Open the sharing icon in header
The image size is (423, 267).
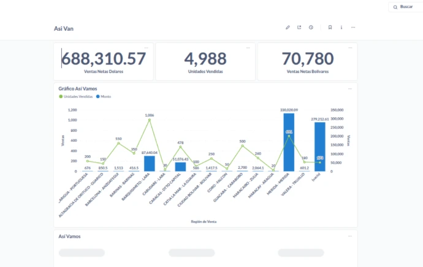click(299, 28)
